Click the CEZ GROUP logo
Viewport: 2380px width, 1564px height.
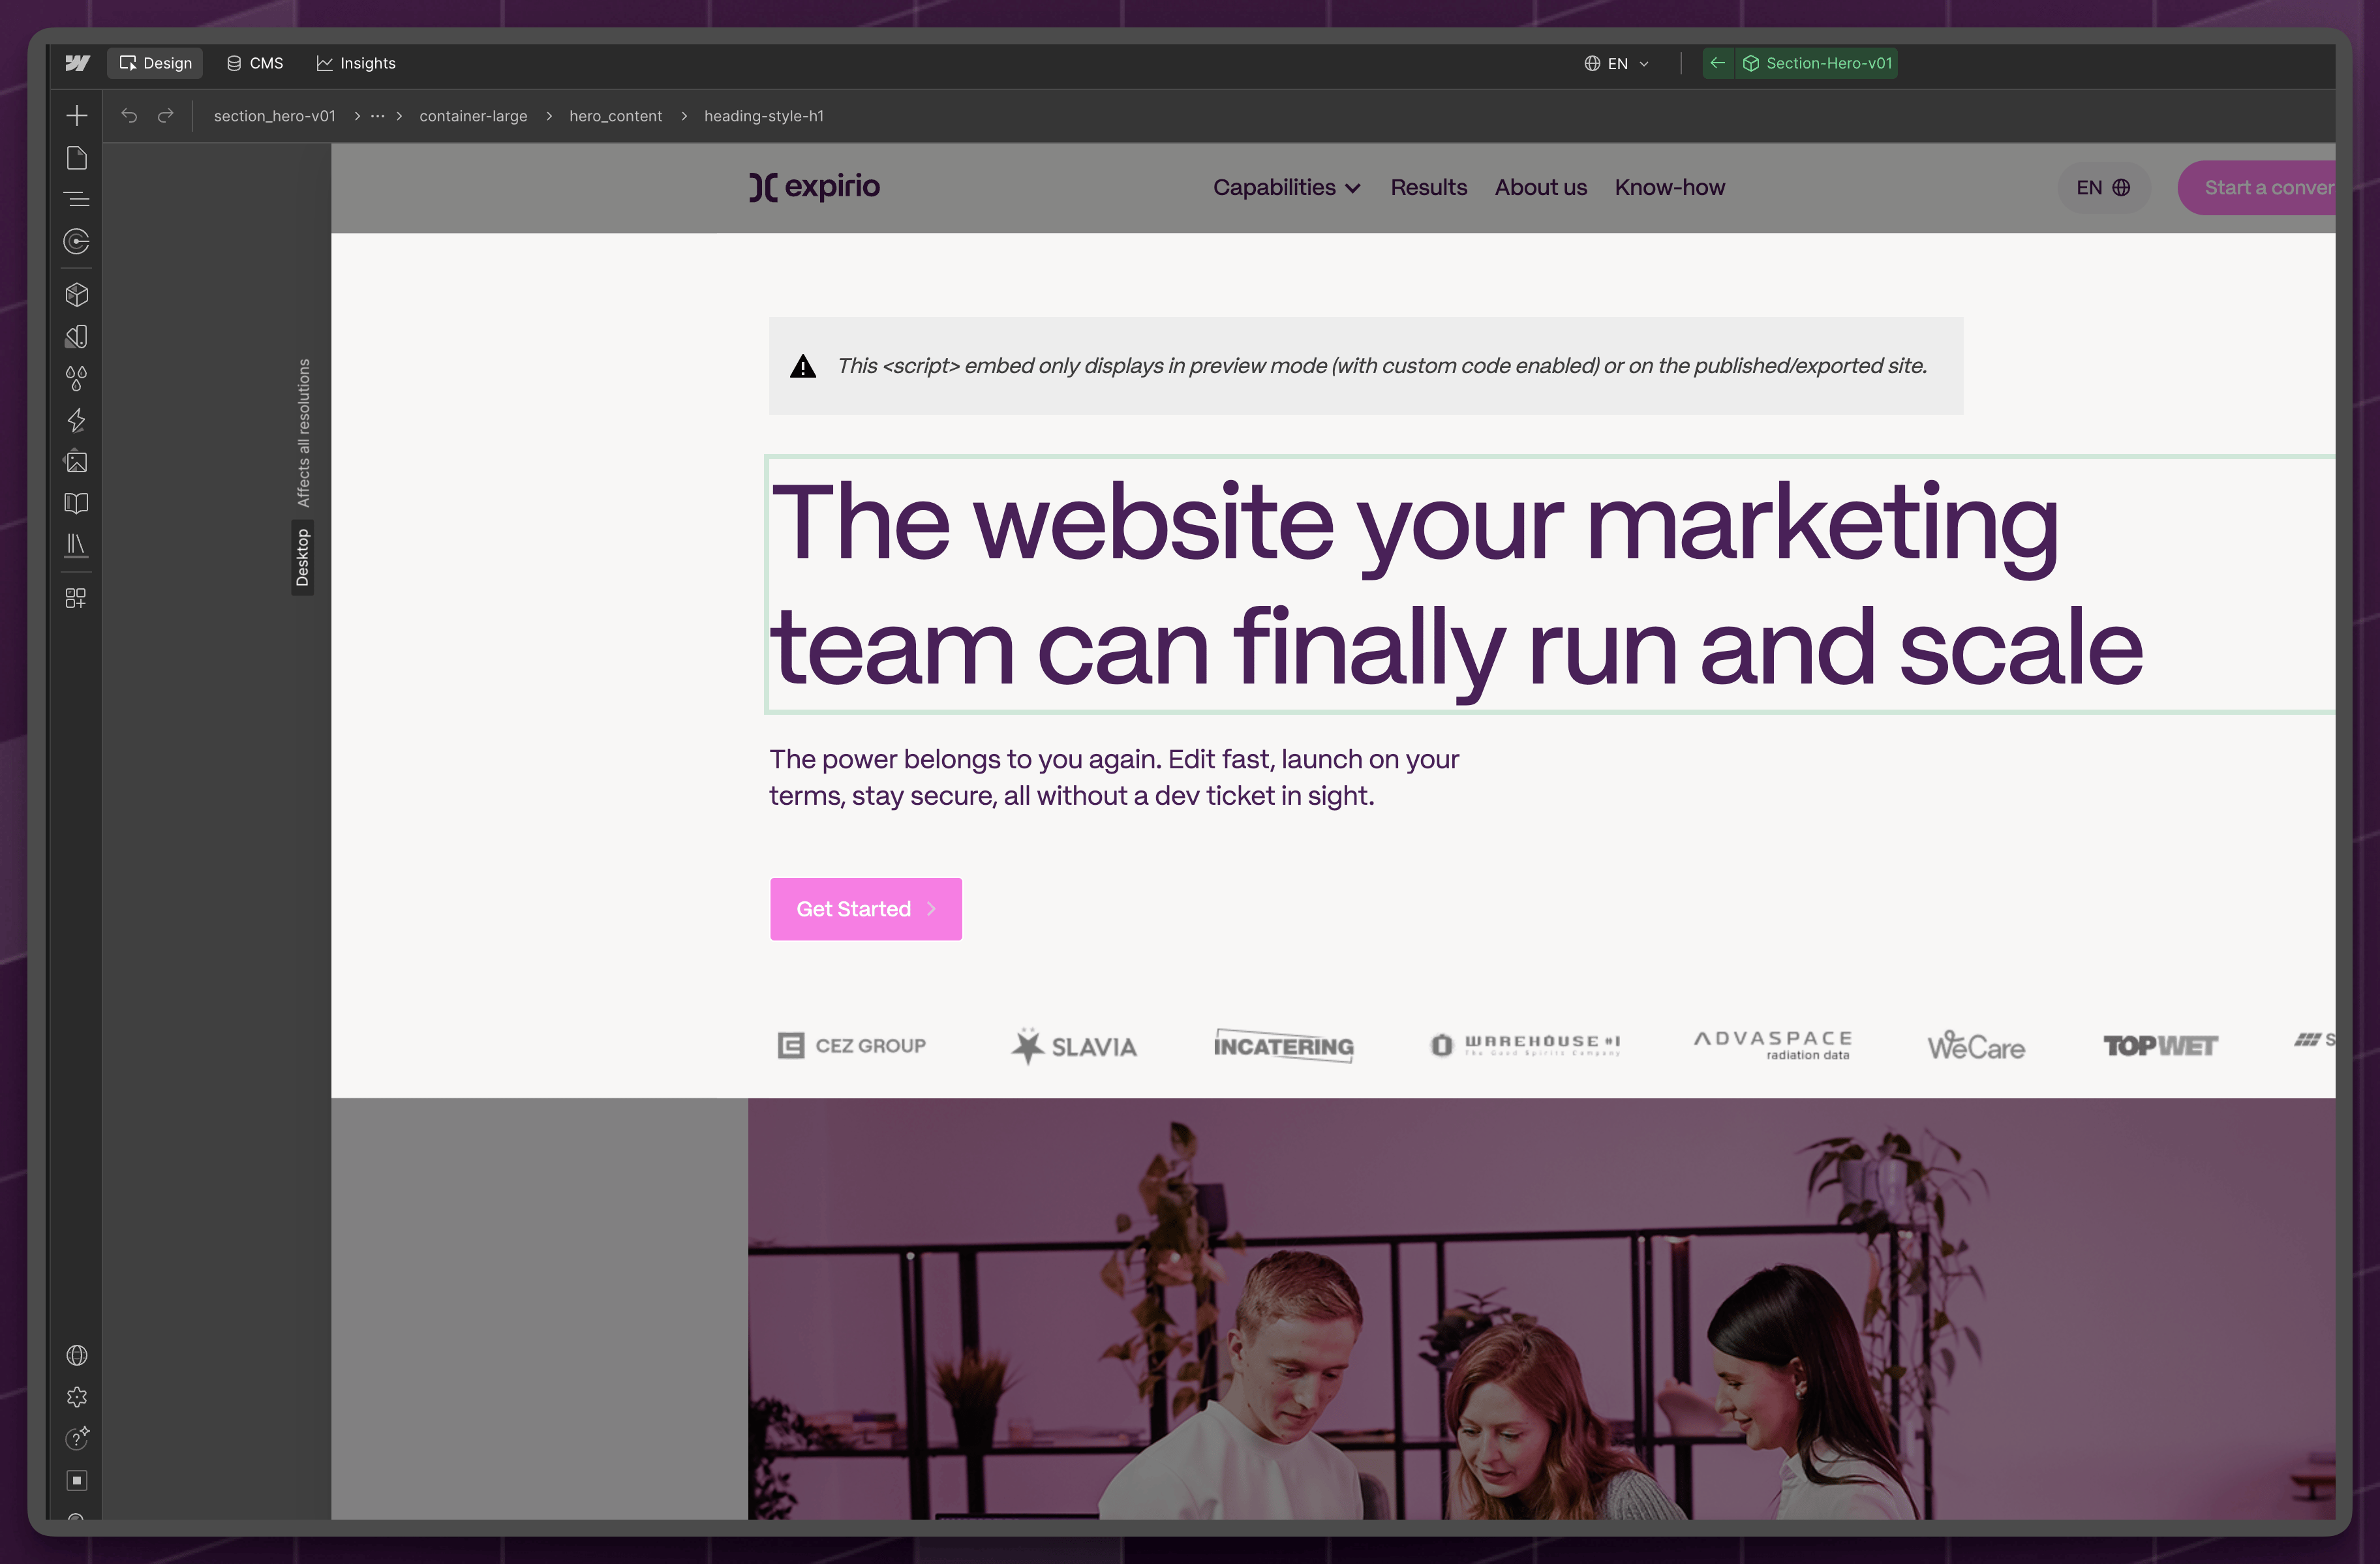coord(852,1046)
